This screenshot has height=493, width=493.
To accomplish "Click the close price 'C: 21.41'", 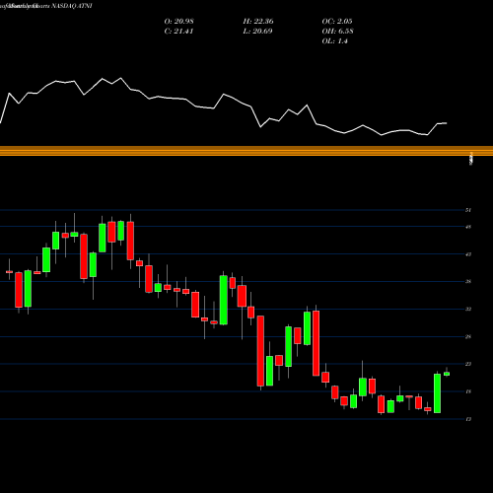I will (178, 32).
